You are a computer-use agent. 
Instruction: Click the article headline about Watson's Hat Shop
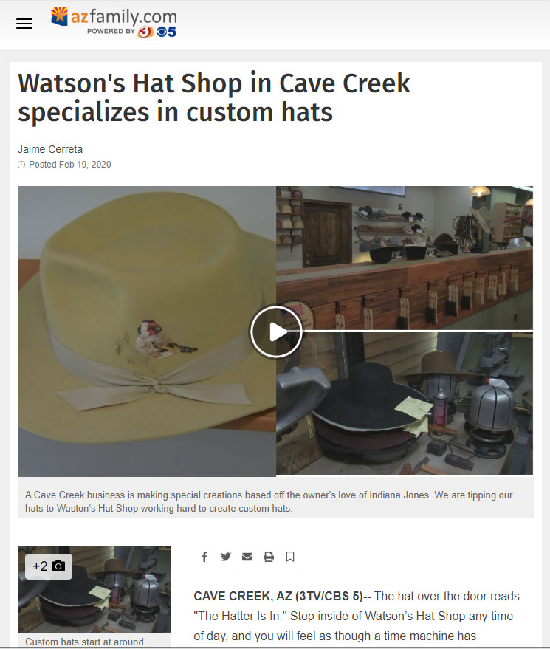click(214, 97)
